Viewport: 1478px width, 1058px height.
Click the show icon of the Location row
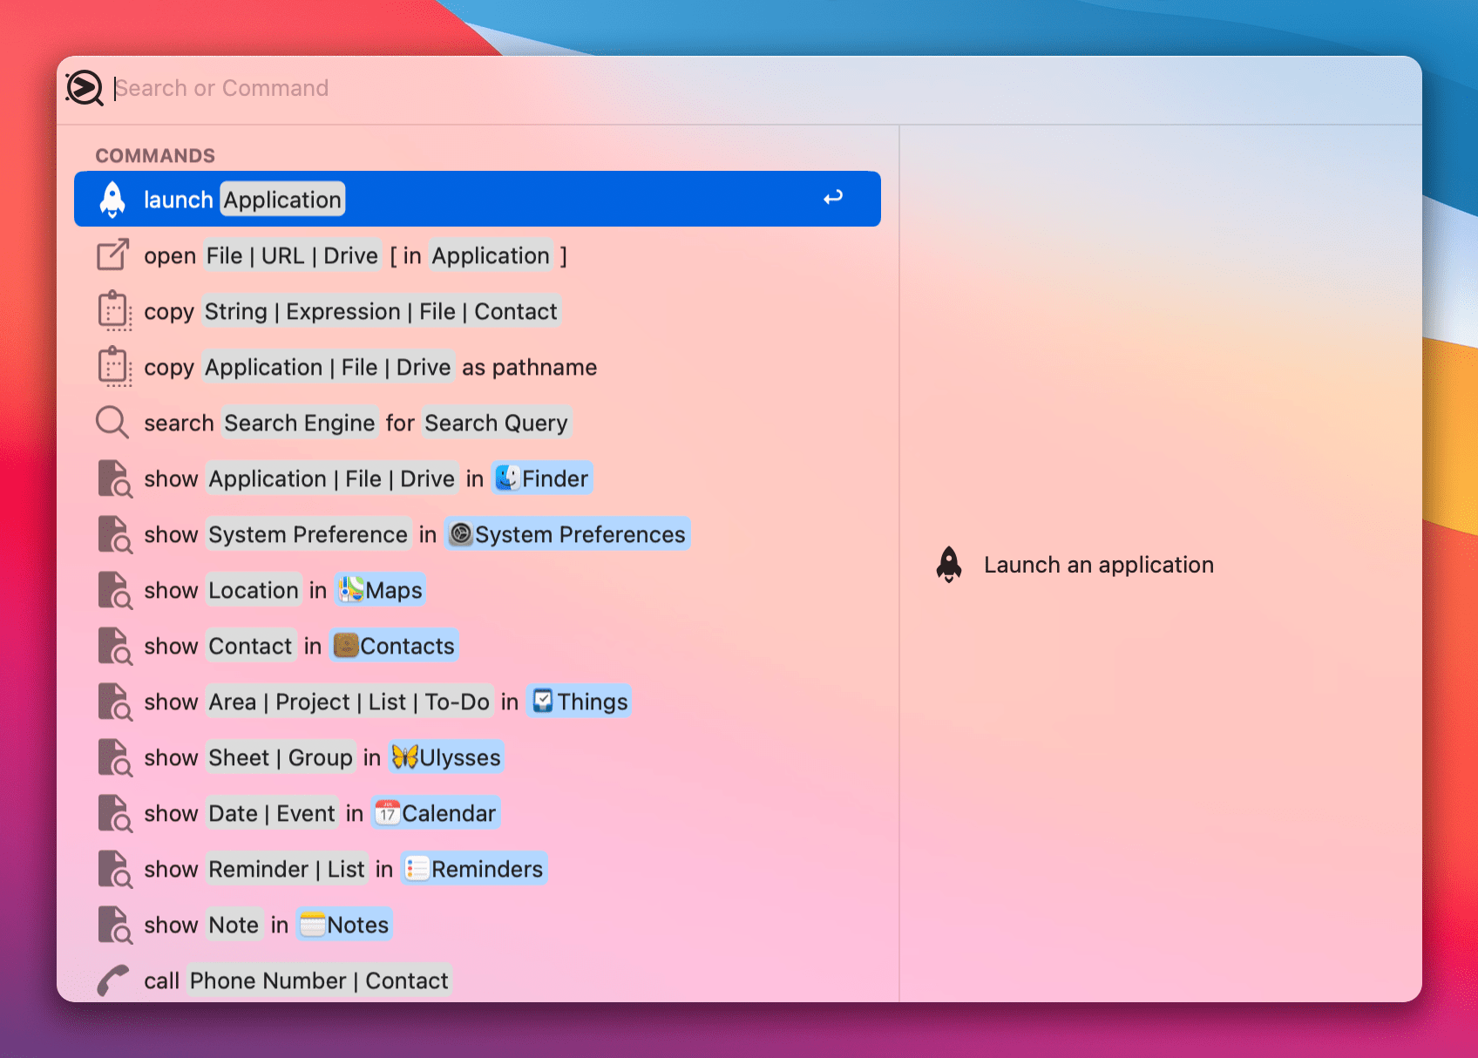tap(115, 591)
